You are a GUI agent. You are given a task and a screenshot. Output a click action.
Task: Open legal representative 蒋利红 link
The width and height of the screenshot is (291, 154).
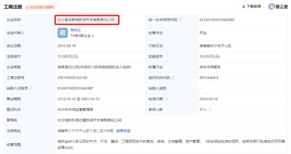(76, 30)
